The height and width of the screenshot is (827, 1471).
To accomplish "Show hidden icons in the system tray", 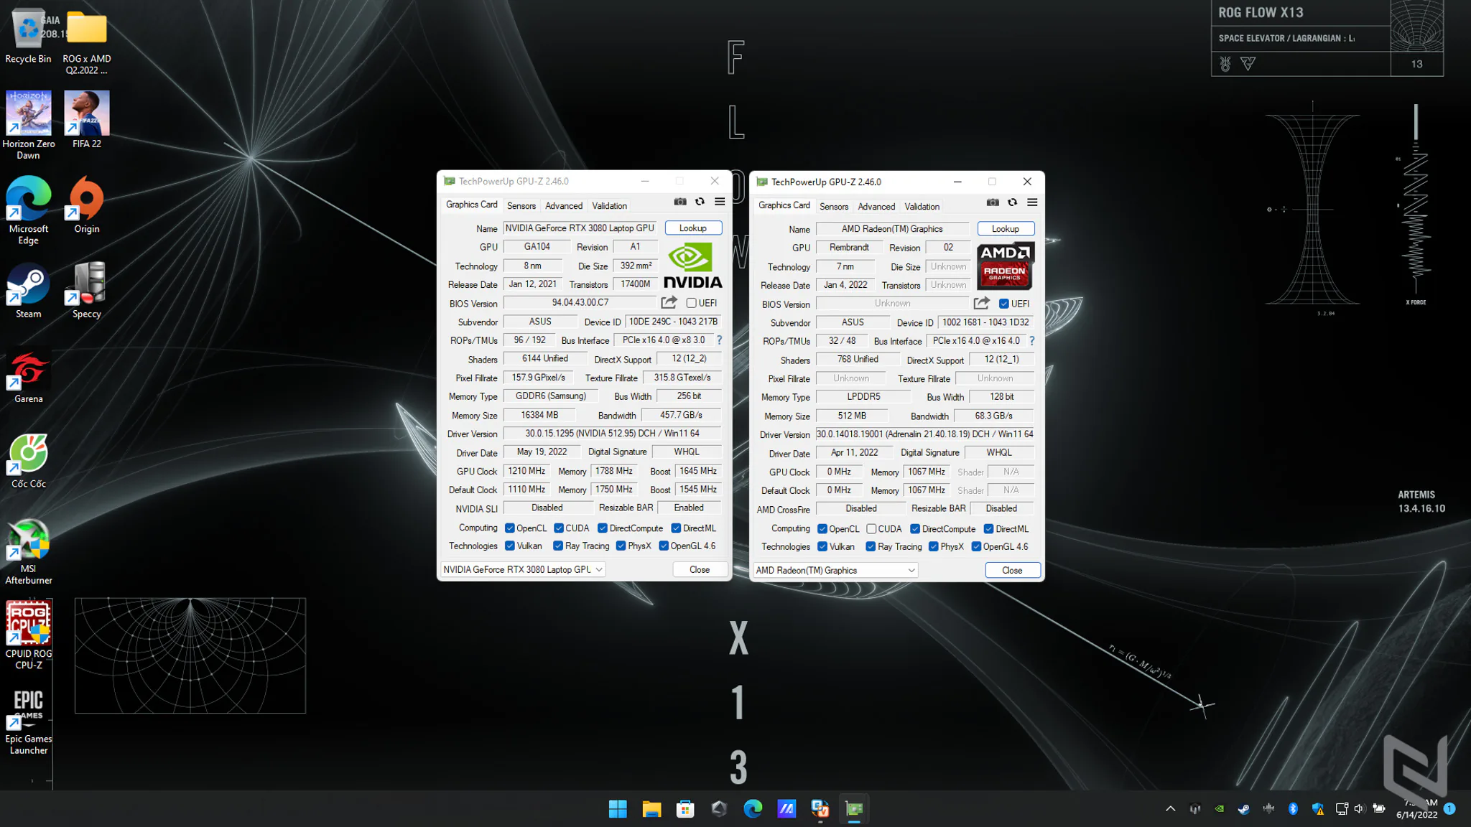I will click(x=1170, y=809).
